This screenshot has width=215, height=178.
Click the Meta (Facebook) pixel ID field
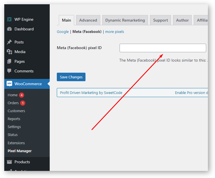click(163, 48)
